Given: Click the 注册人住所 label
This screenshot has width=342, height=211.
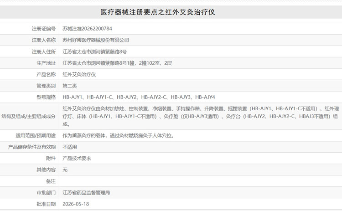Looking at the screenshot, I should click(44, 51).
